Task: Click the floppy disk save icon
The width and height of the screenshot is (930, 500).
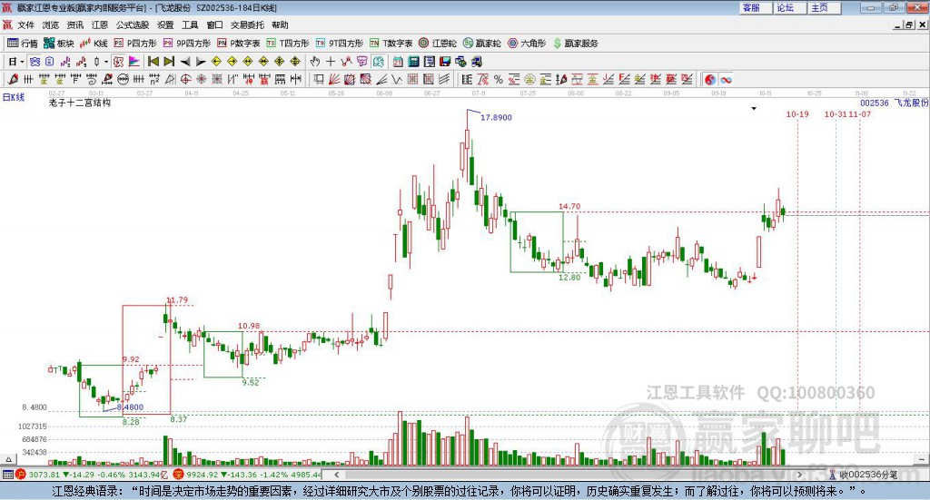Action: (445, 62)
